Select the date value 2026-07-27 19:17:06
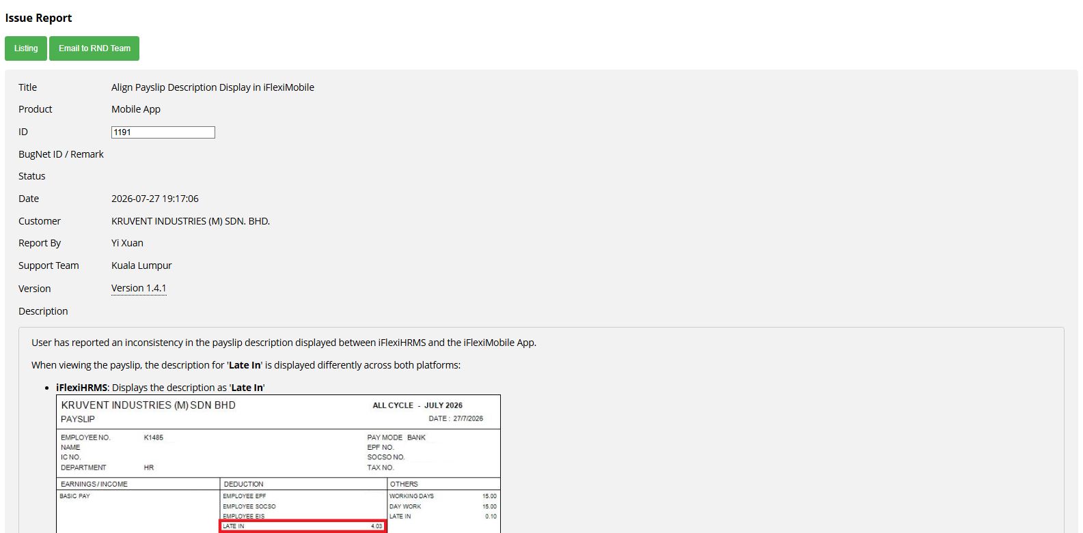 [155, 199]
